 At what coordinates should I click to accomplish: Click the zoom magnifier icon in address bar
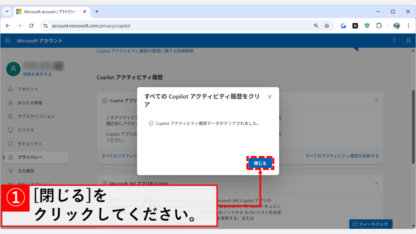click(316, 26)
